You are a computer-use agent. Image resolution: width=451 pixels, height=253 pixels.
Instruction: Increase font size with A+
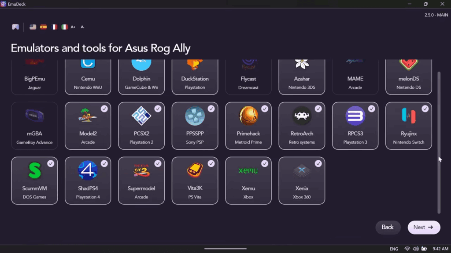73,27
